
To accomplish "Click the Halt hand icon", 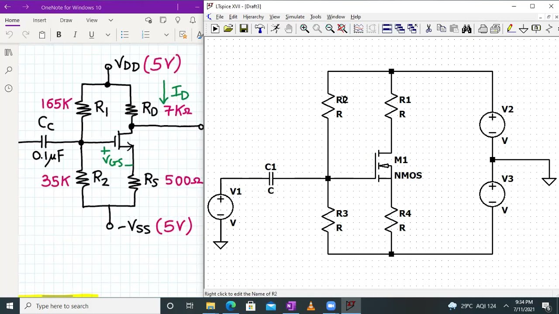I will tap(288, 29).
